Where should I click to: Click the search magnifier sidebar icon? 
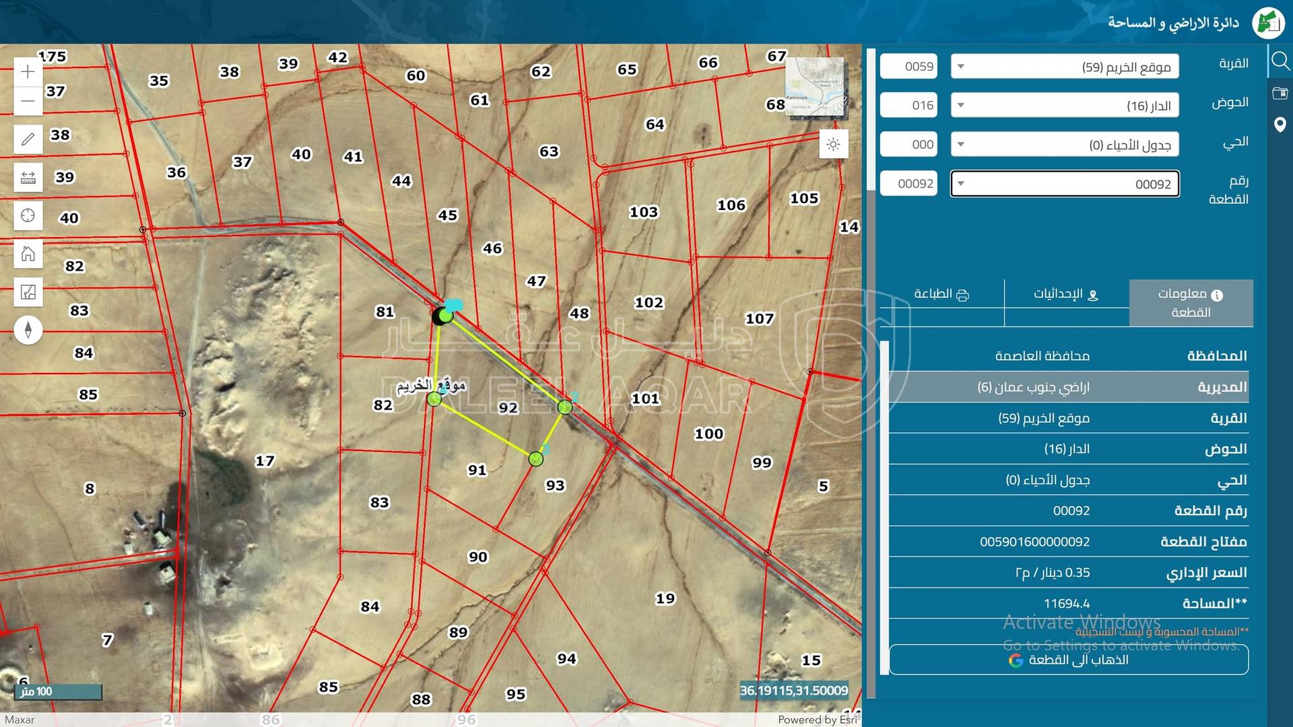[1280, 62]
